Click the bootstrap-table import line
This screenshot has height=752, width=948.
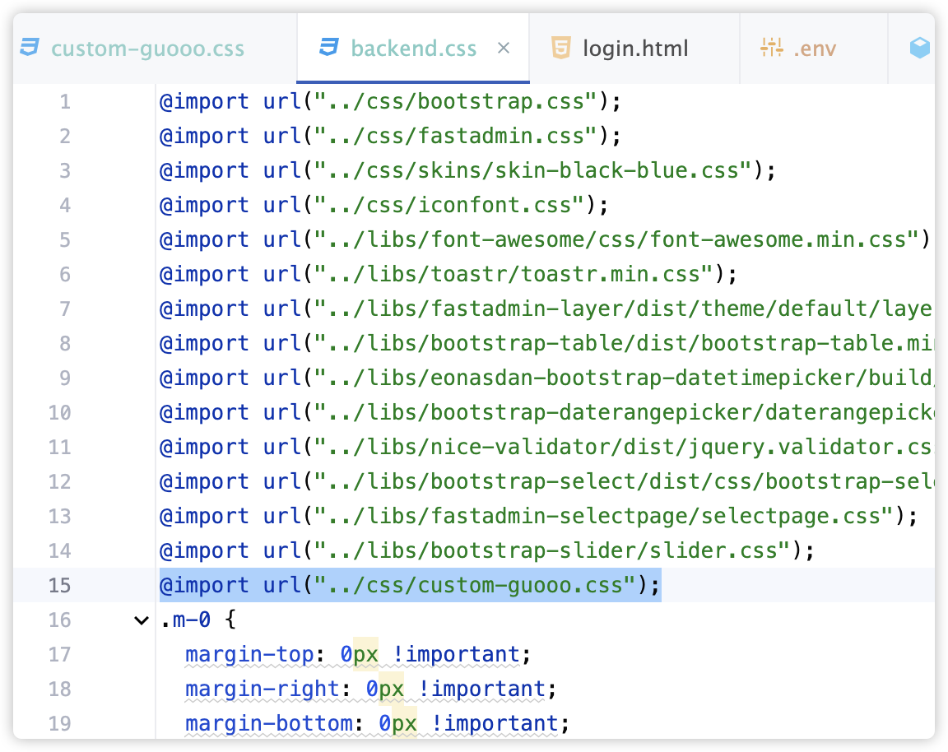(x=546, y=343)
